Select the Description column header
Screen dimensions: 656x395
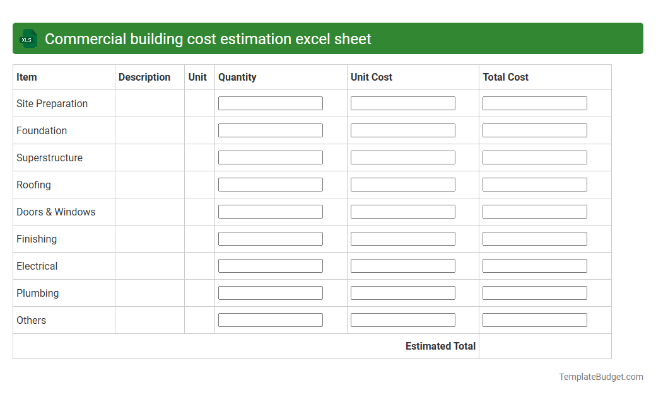144,77
